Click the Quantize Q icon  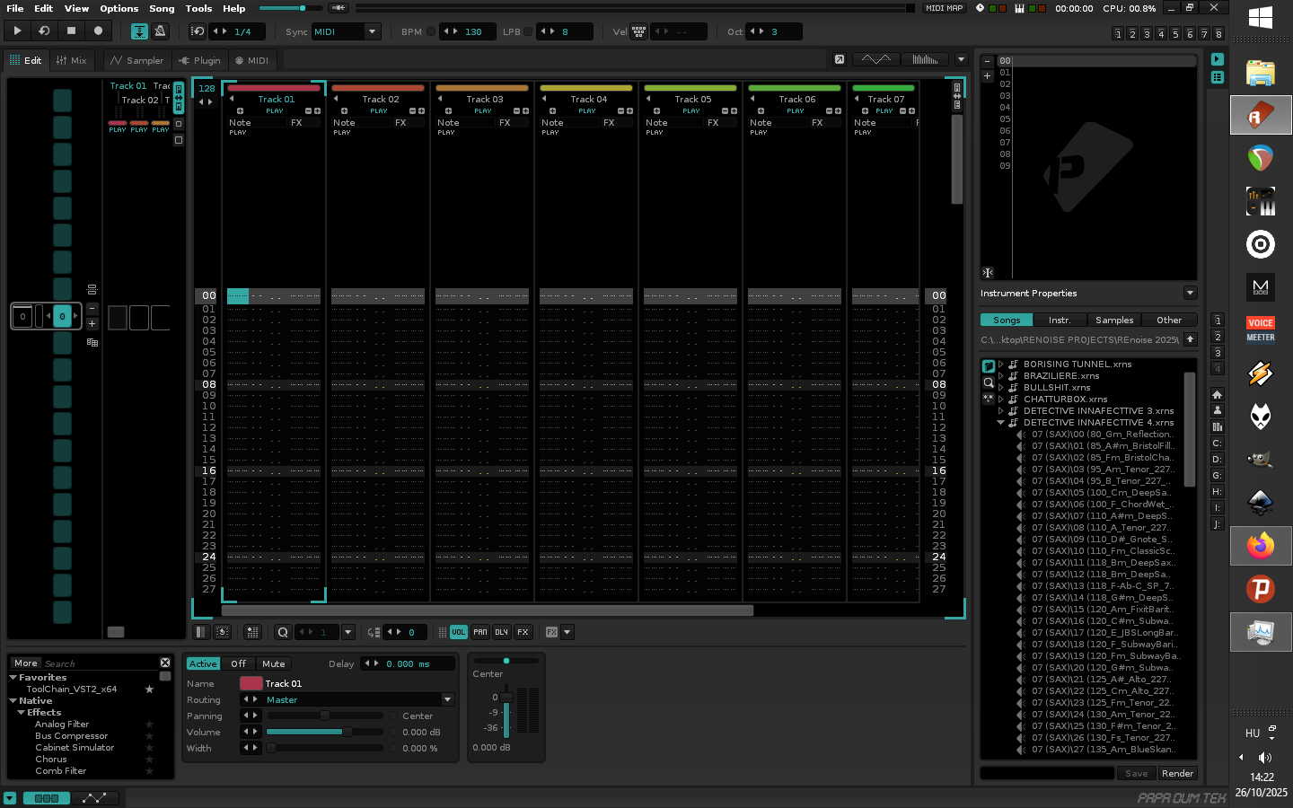click(283, 632)
